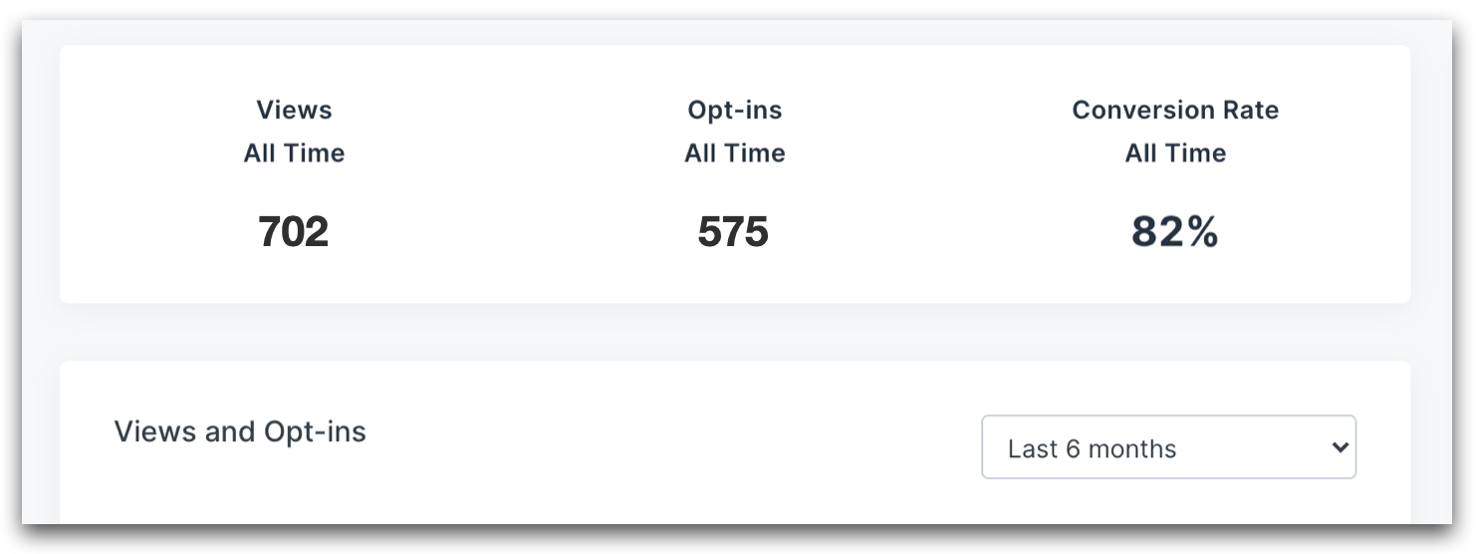1477x554 pixels.
Task: Select 'All Time' label under Conversion Rate
Action: point(1175,153)
